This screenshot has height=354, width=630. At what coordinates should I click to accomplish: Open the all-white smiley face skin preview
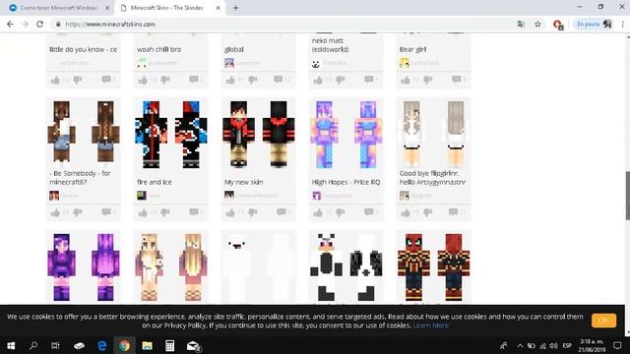pos(258,267)
